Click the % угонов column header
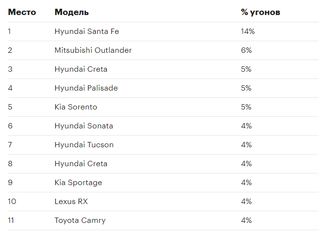Viewport: 322px width, 235px height. point(260,12)
